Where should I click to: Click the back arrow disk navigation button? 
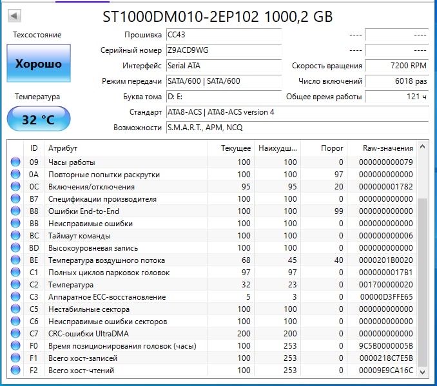pyautogui.click(x=14, y=15)
